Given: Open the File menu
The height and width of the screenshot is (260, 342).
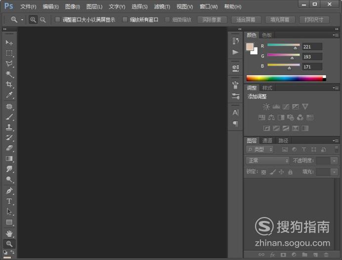Looking at the screenshot, I should (28, 7).
